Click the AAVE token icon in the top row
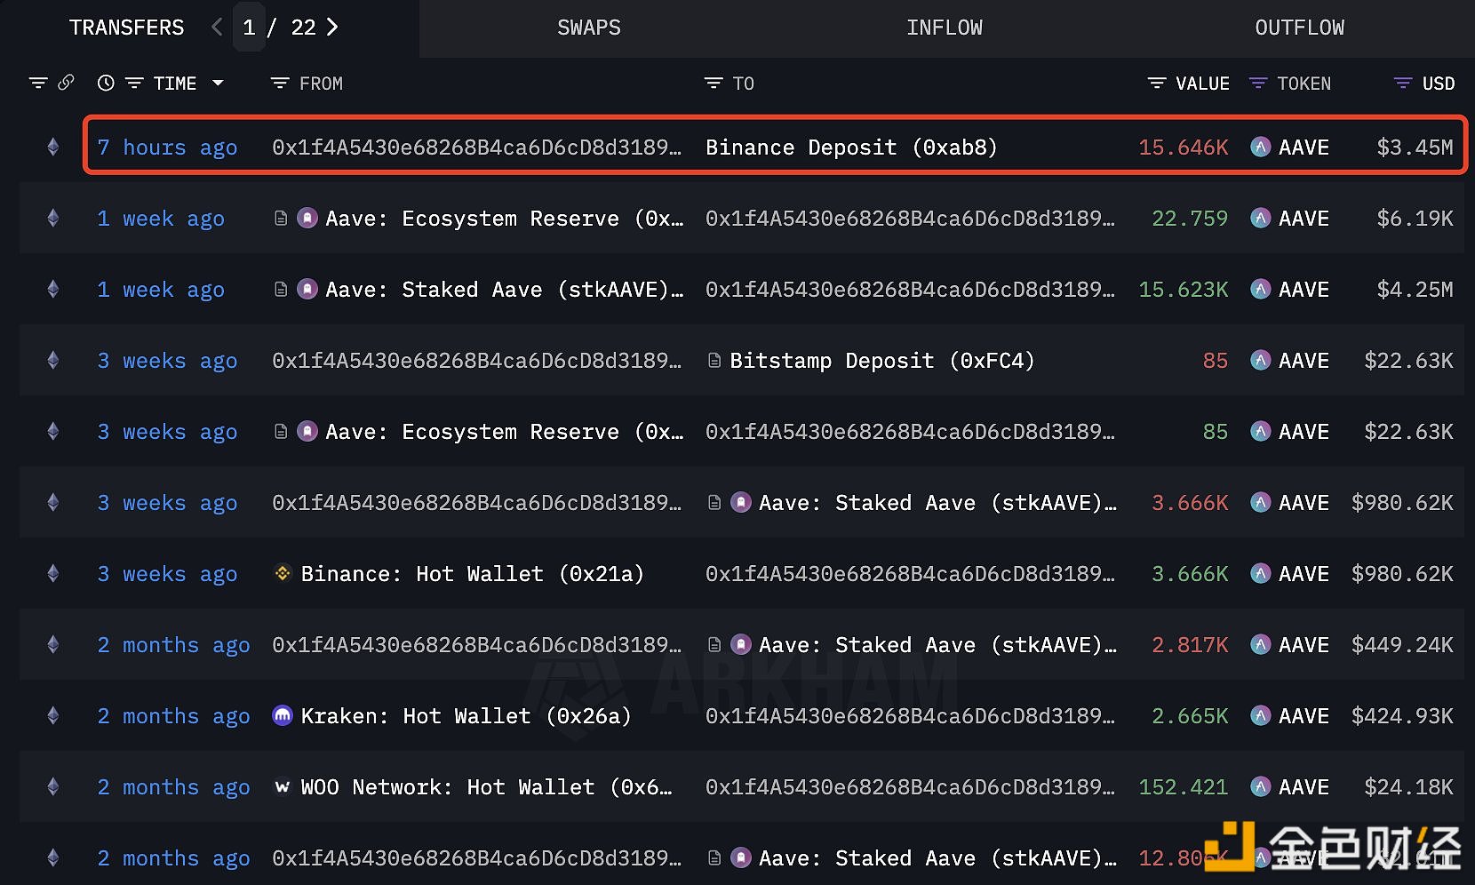The image size is (1475, 885). [x=1260, y=147]
